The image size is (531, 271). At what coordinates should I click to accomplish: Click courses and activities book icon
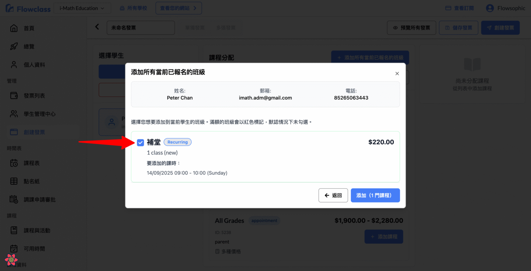[x=14, y=230]
